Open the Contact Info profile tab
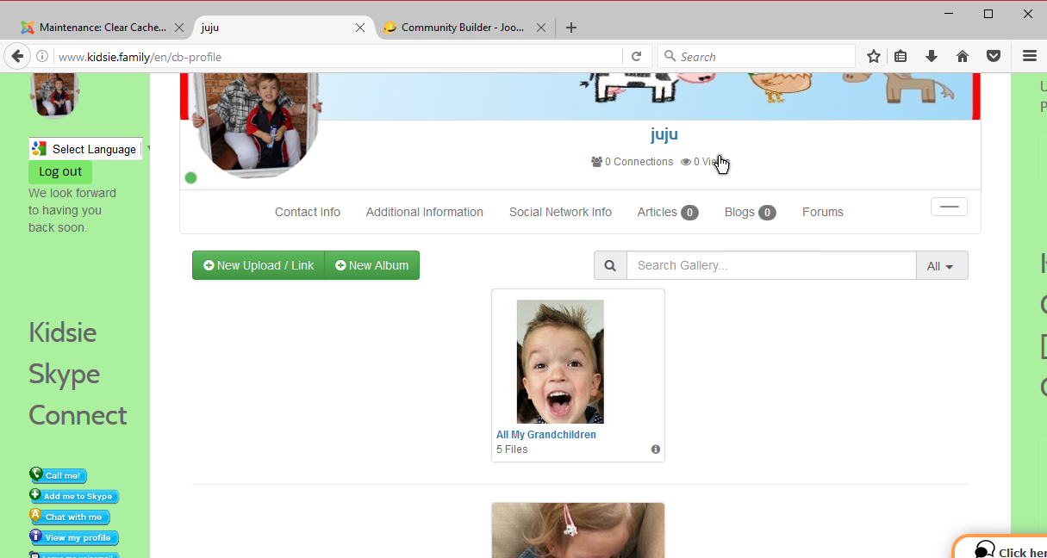Image resolution: width=1047 pixels, height=558 pixels. click(308, 212)
